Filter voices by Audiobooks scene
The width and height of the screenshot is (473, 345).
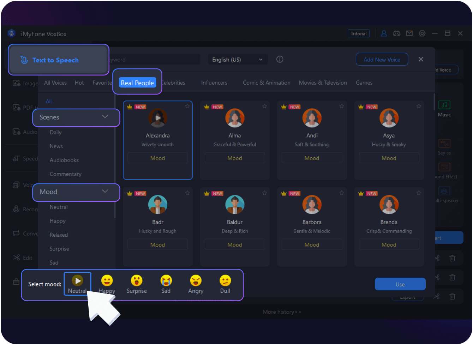(x=64, y=160)
